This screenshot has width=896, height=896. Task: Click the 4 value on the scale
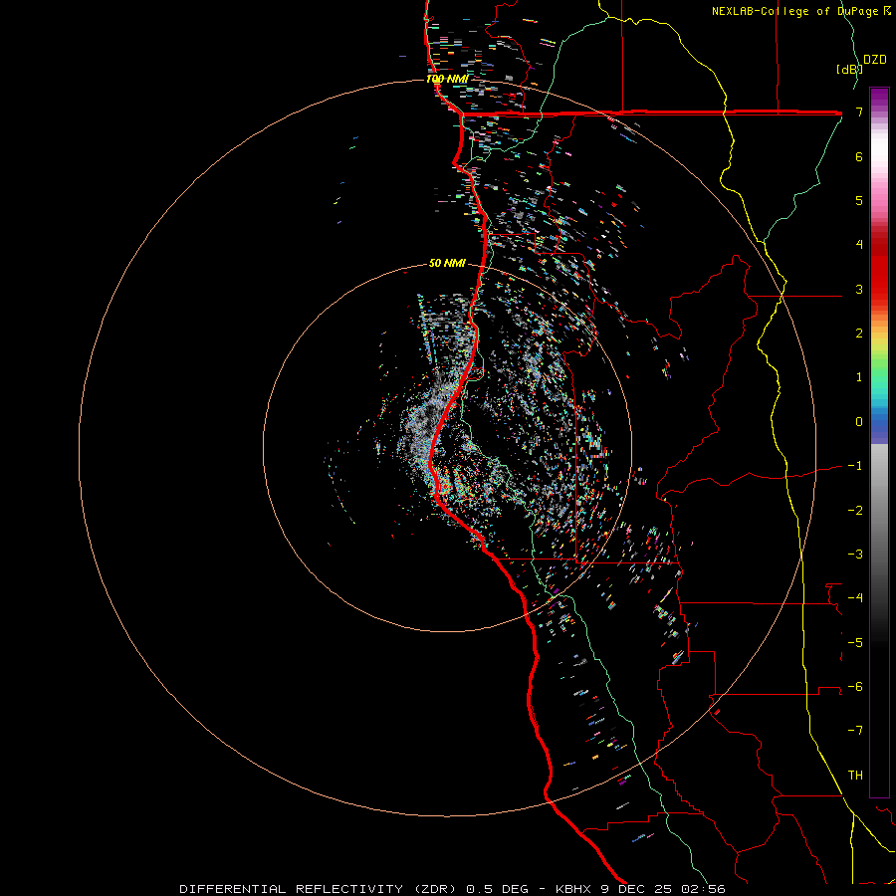(x=859, y=245)
